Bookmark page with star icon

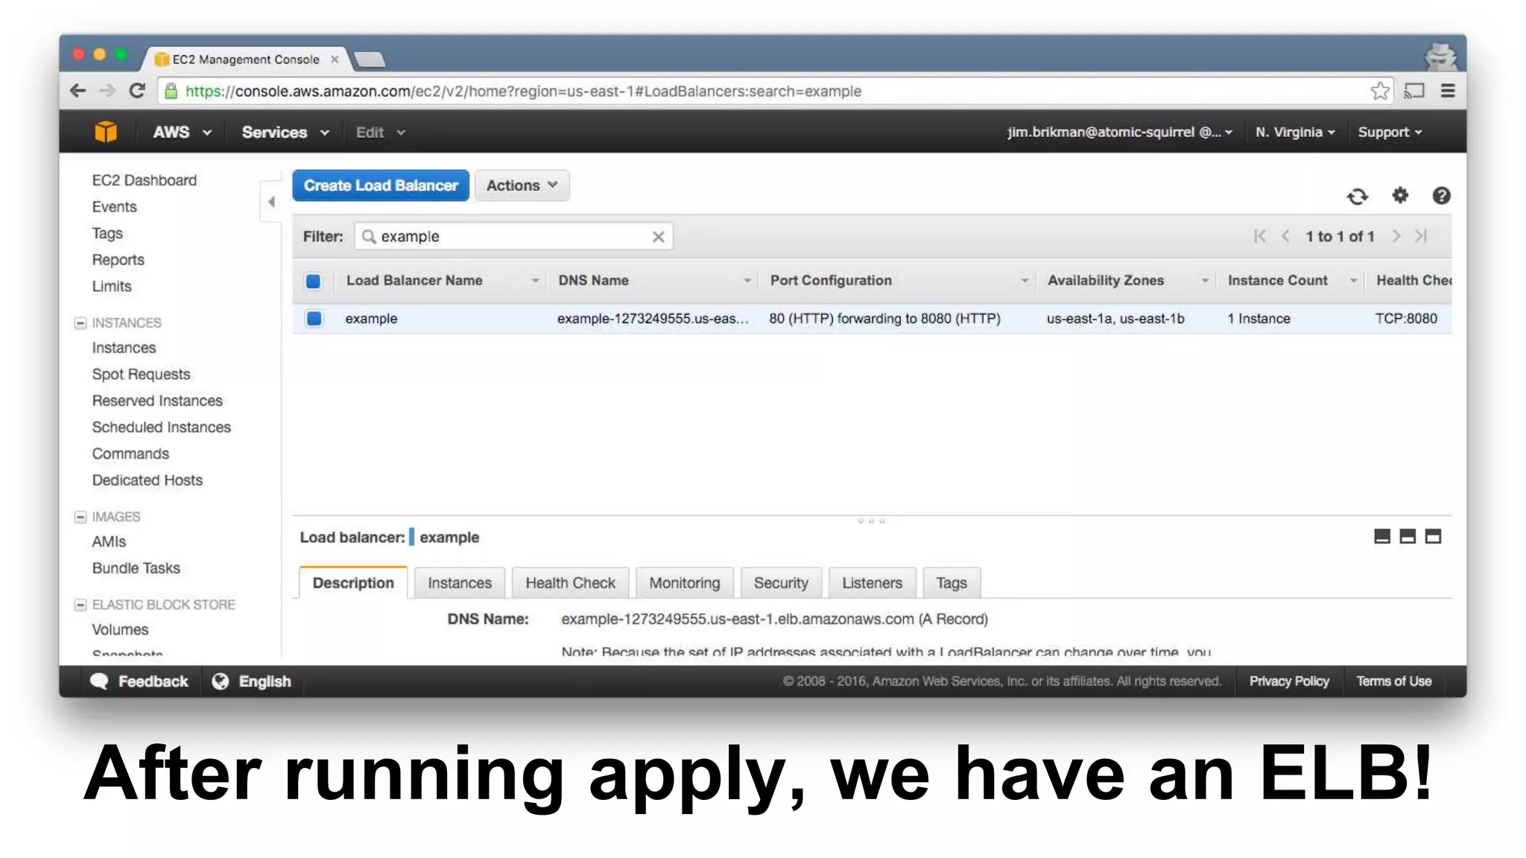(x=1379, y=91)
